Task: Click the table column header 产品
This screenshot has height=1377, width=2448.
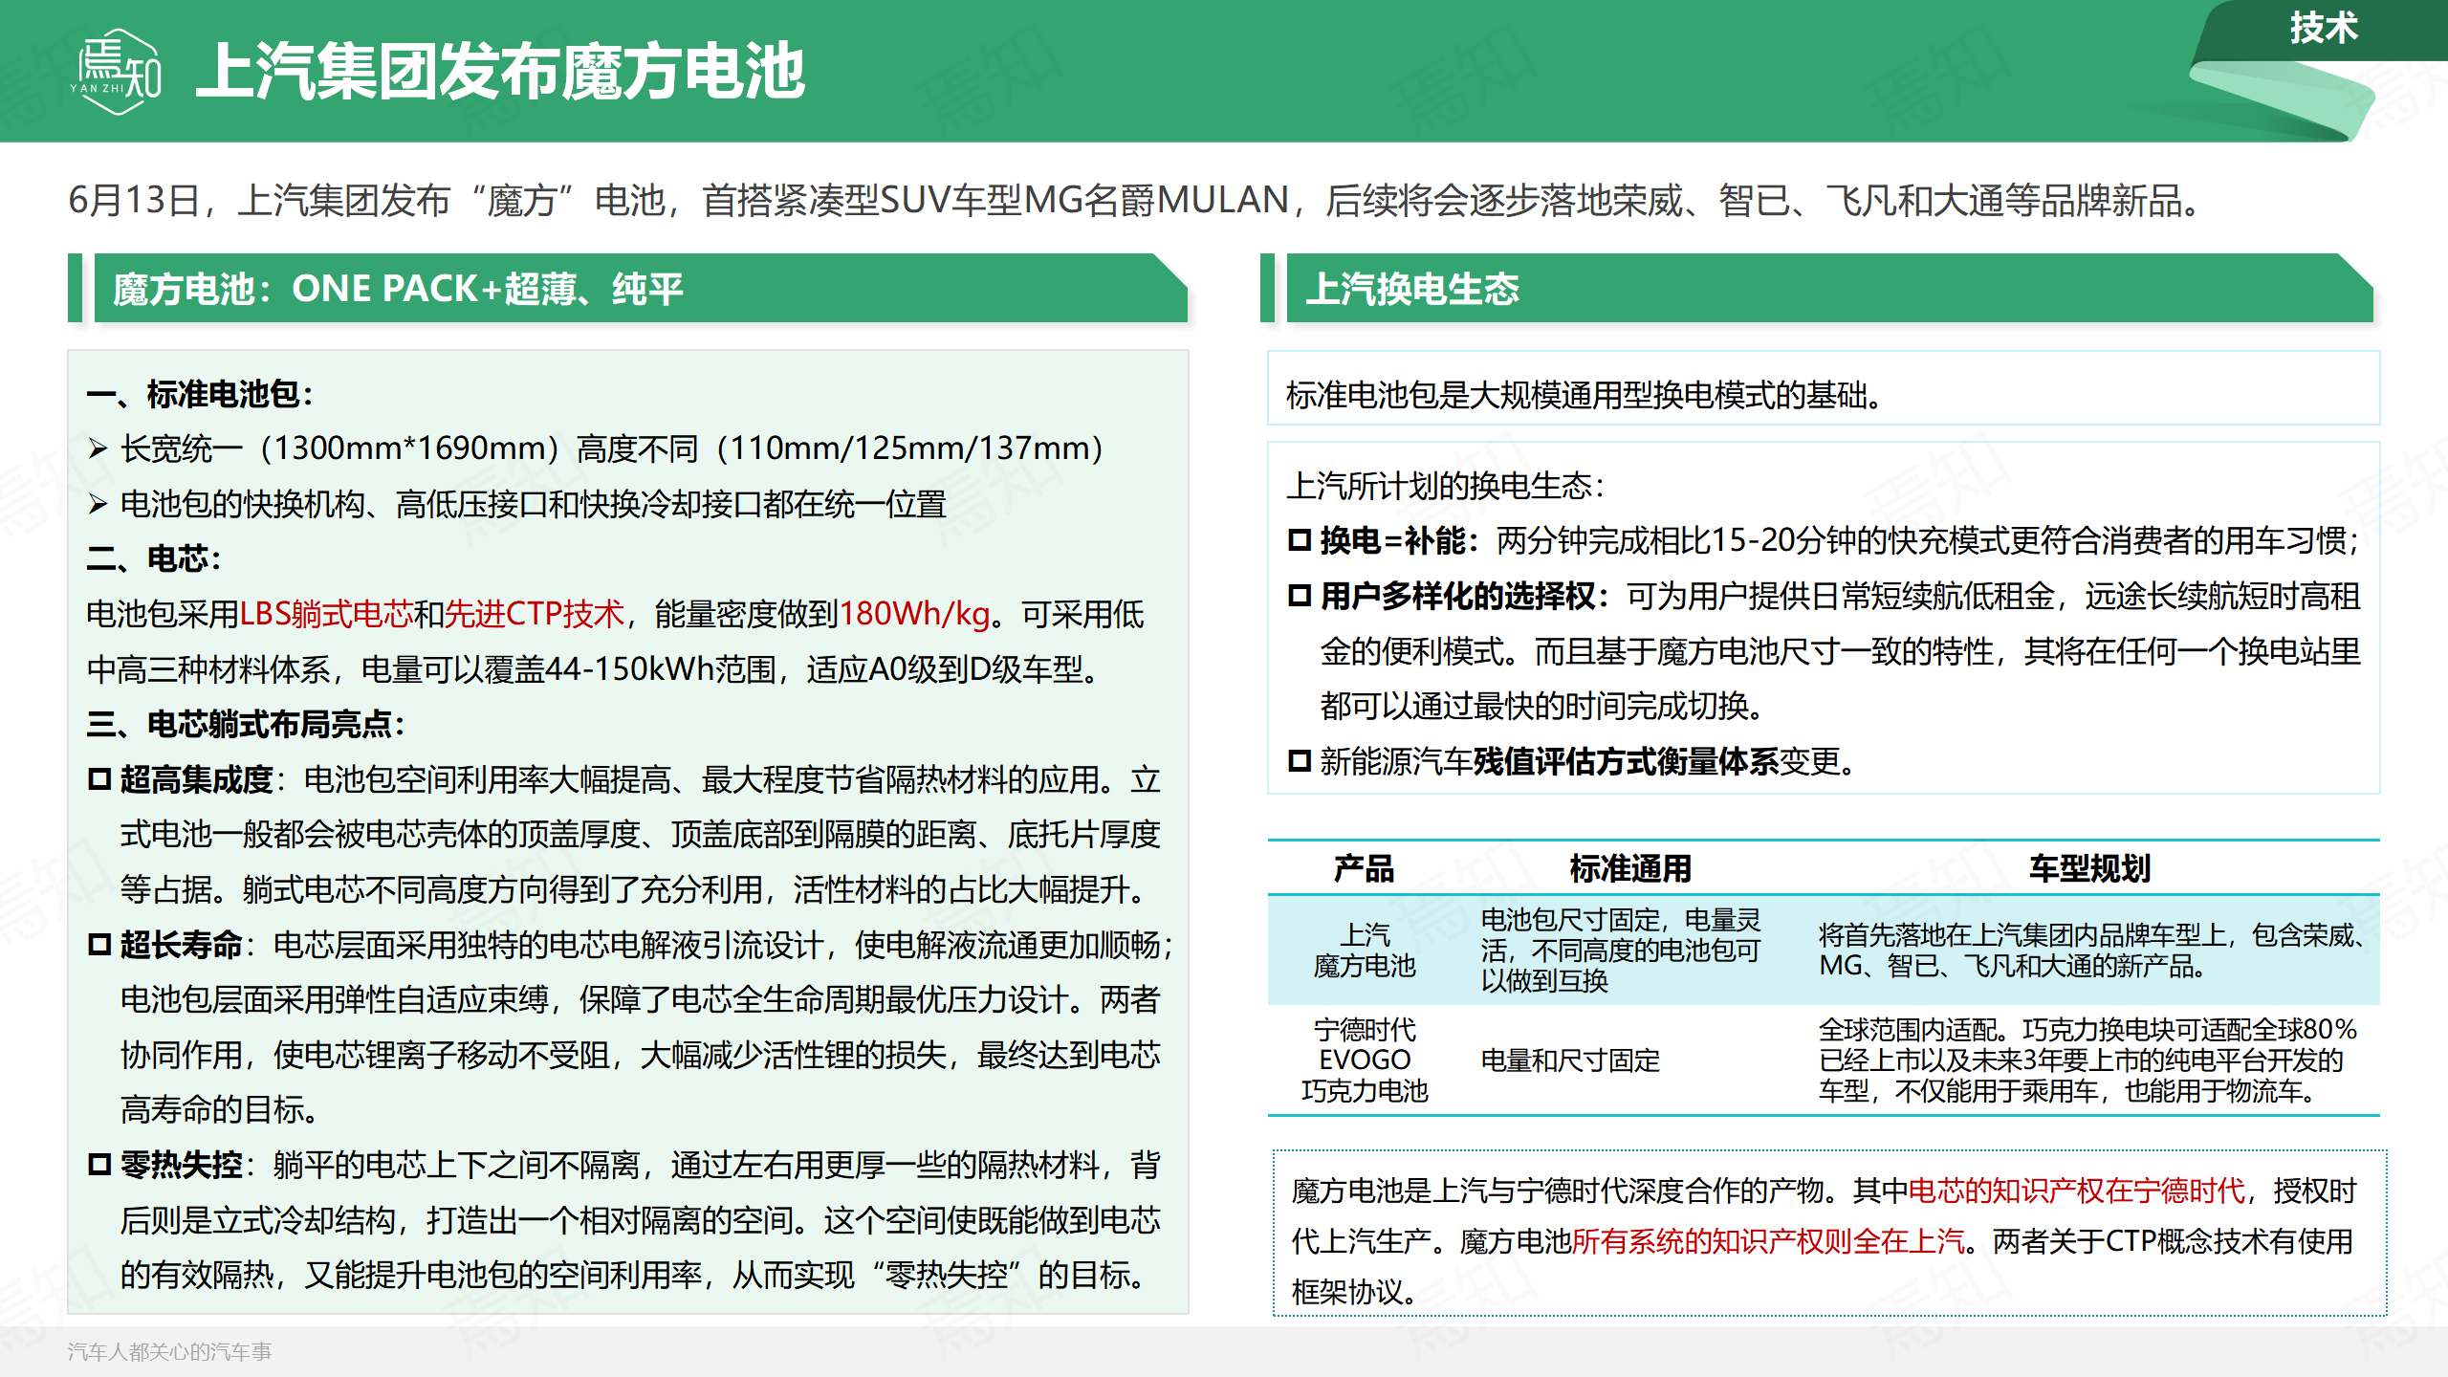Action: (x=1364, y=868)
